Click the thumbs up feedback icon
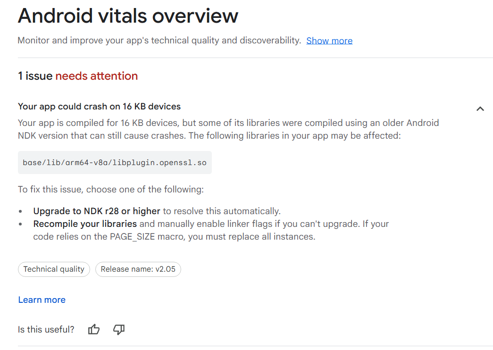The image size is (493, 350). click(94, 329)
